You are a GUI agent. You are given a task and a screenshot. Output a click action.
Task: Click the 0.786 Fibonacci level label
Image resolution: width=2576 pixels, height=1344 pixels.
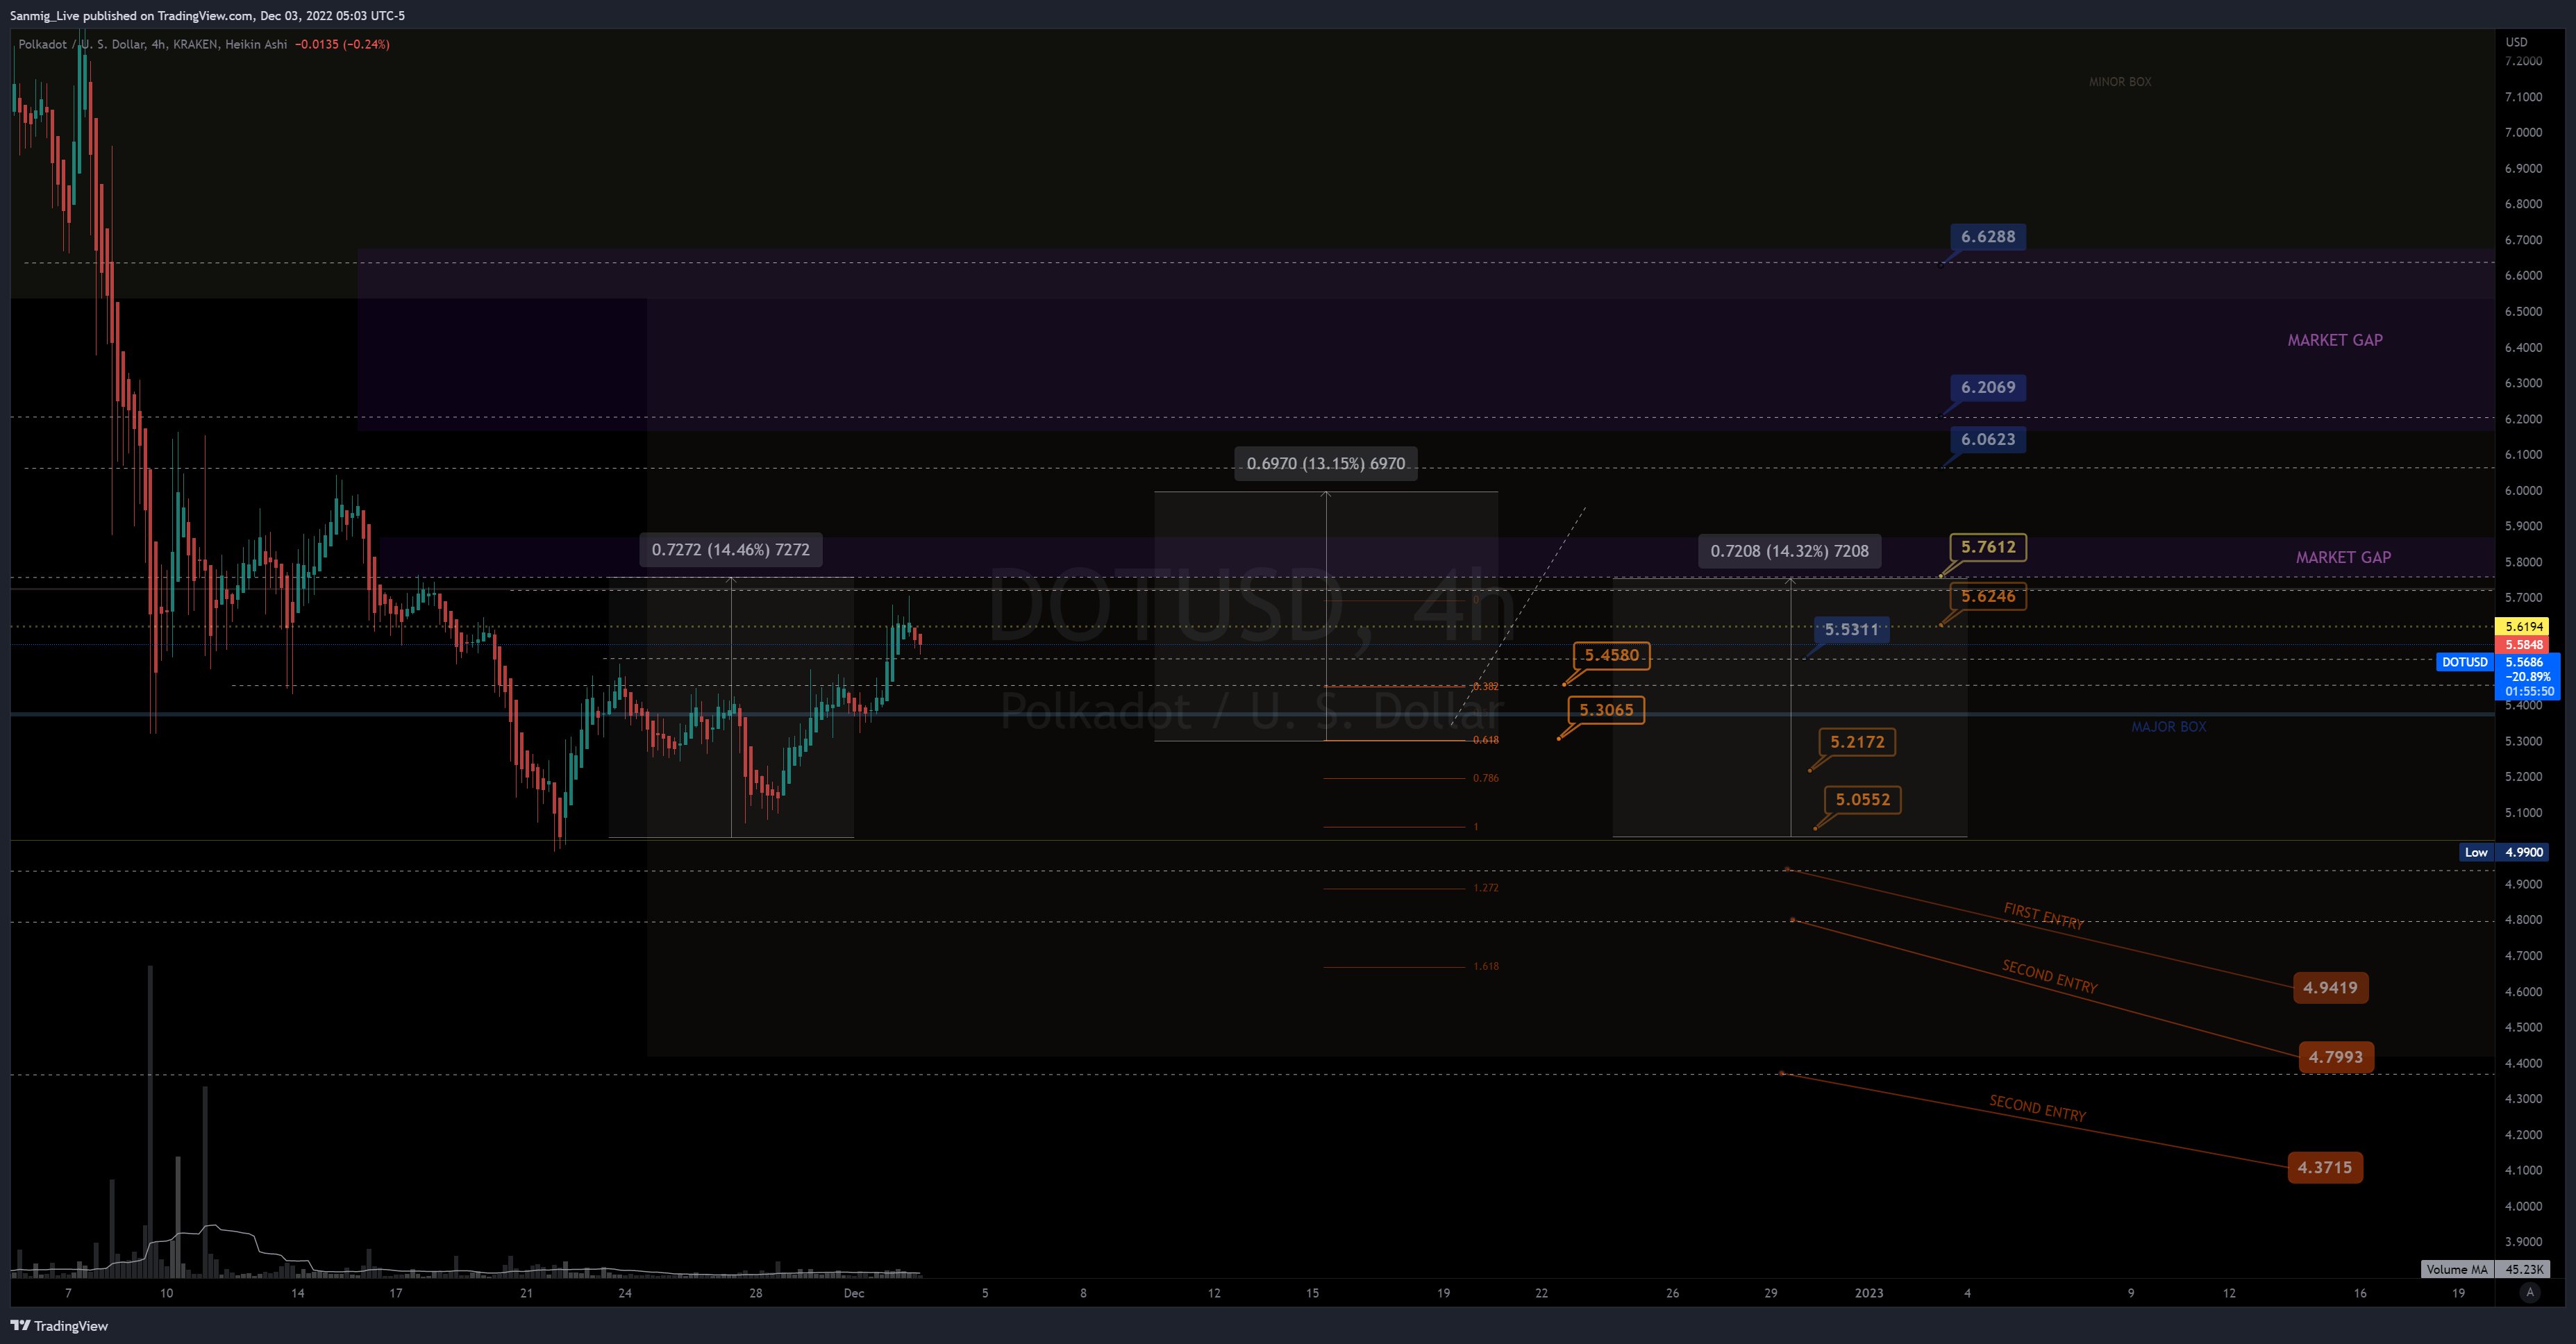(x=1485, y=778)
